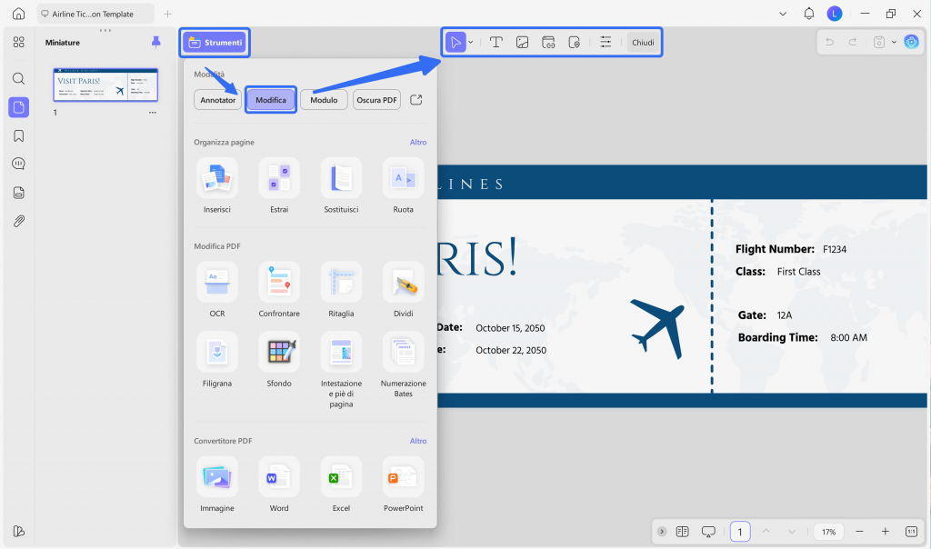The width and height of the screenshot is (931, 549).
Task: Open the Ruota pages tool
Action: (403, 185)
